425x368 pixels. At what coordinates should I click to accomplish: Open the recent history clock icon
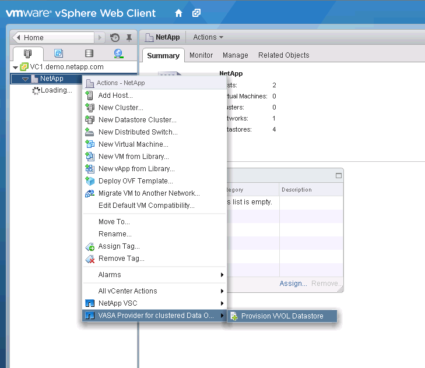(115, 37)
